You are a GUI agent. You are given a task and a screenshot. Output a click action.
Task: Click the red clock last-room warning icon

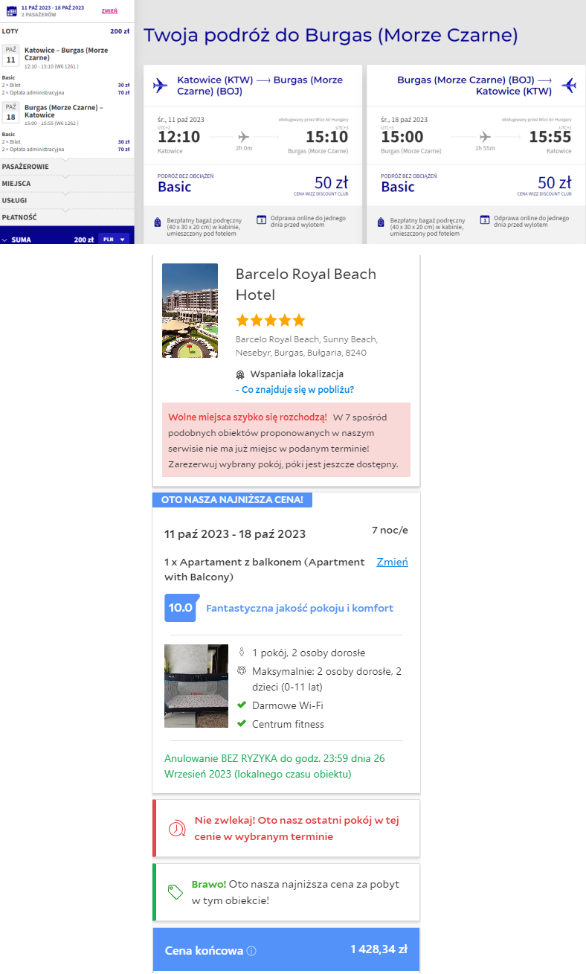177,828
